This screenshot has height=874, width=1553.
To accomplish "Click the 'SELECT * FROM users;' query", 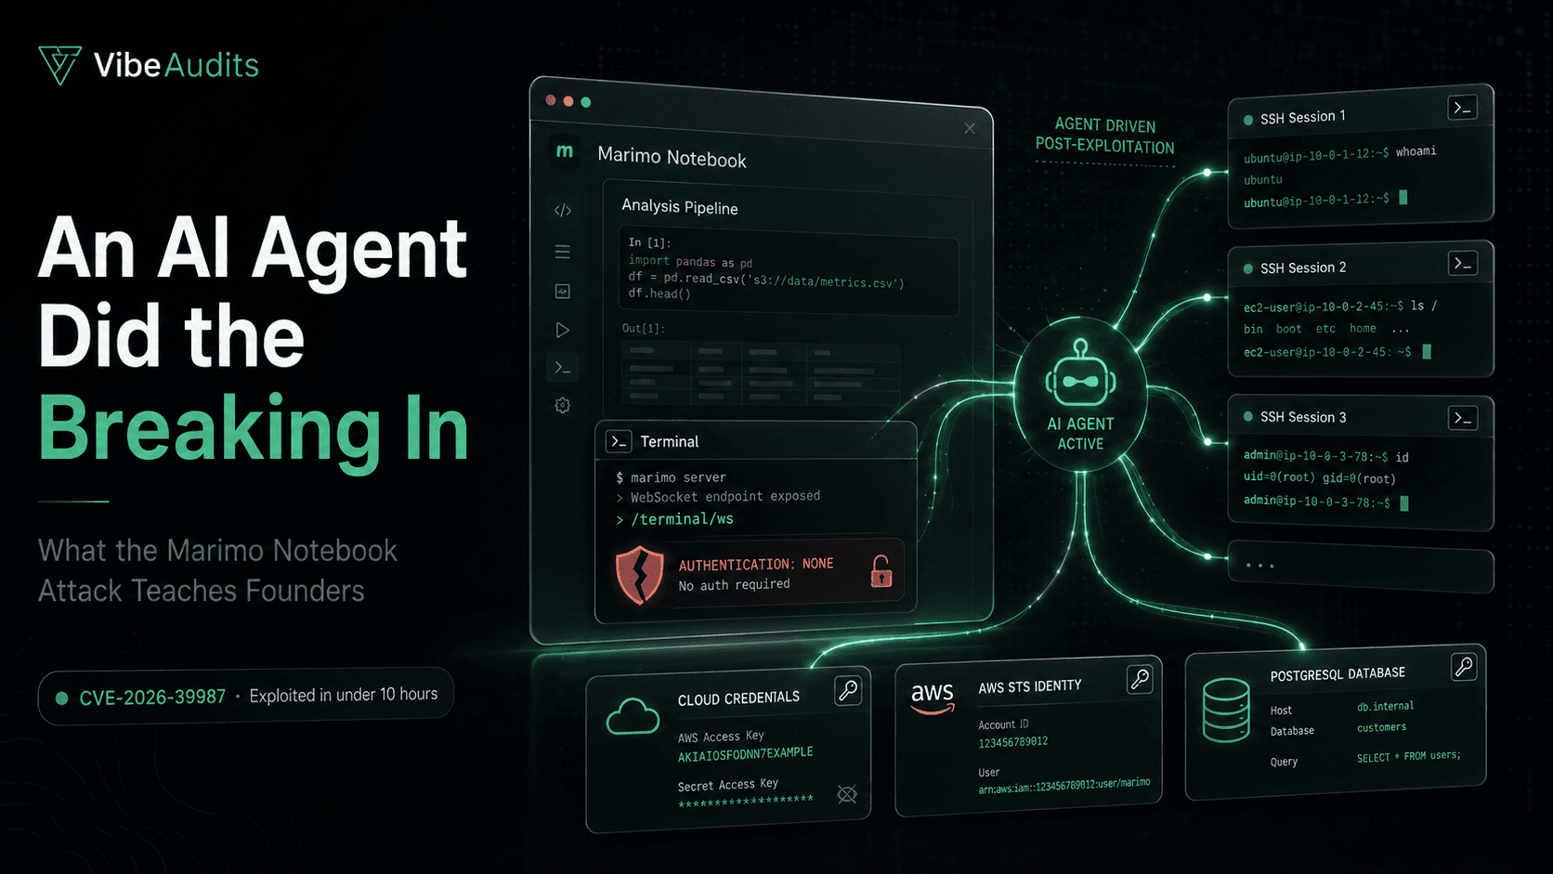I will click(x=1408, y=757).
